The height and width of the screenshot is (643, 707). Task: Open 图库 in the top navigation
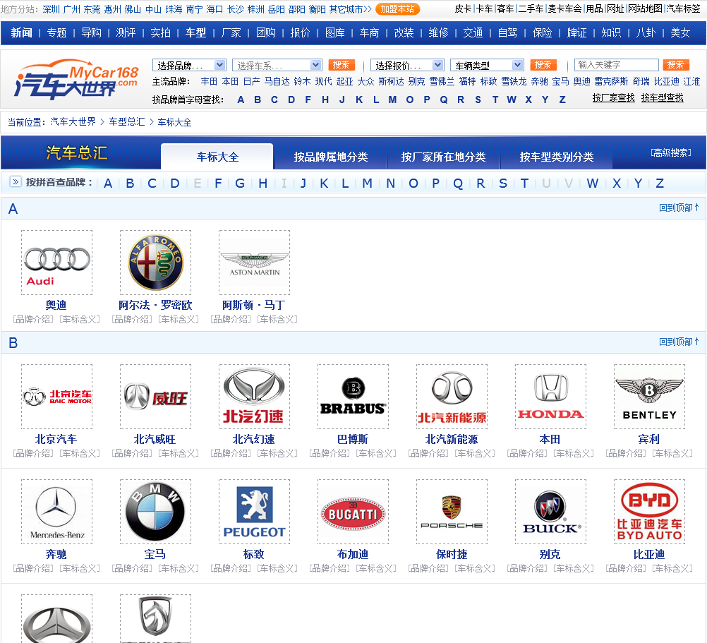tap(335, 33)
